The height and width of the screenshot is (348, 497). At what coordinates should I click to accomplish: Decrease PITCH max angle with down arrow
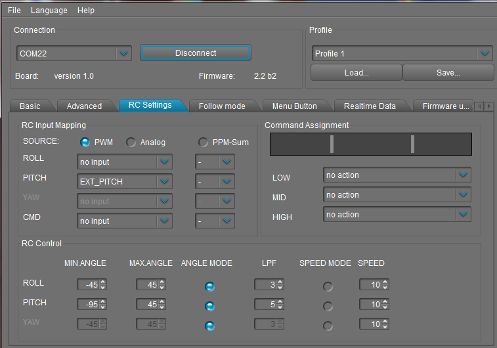[162, 307]
